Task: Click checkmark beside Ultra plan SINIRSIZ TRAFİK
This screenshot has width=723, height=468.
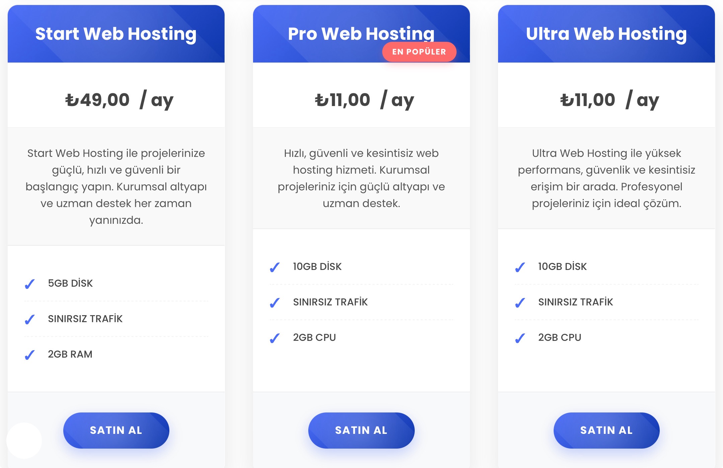Action: click(520, 303)
